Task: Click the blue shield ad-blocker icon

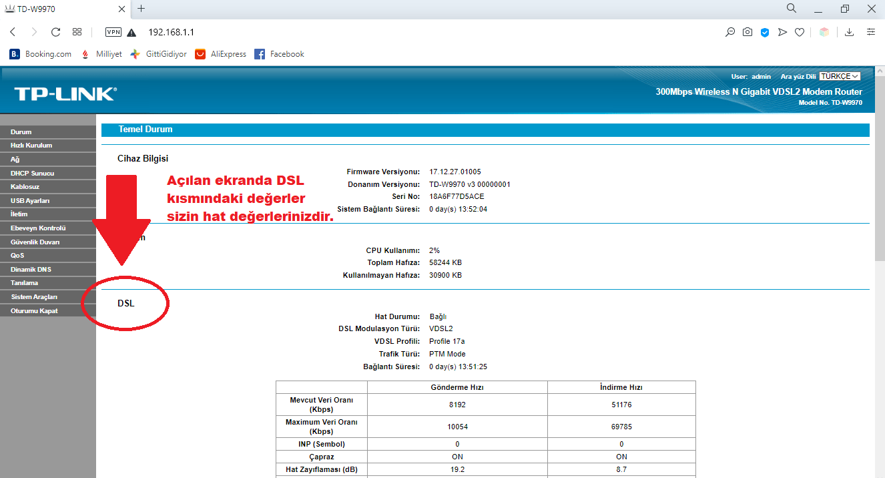Action: tap(765, 32)
